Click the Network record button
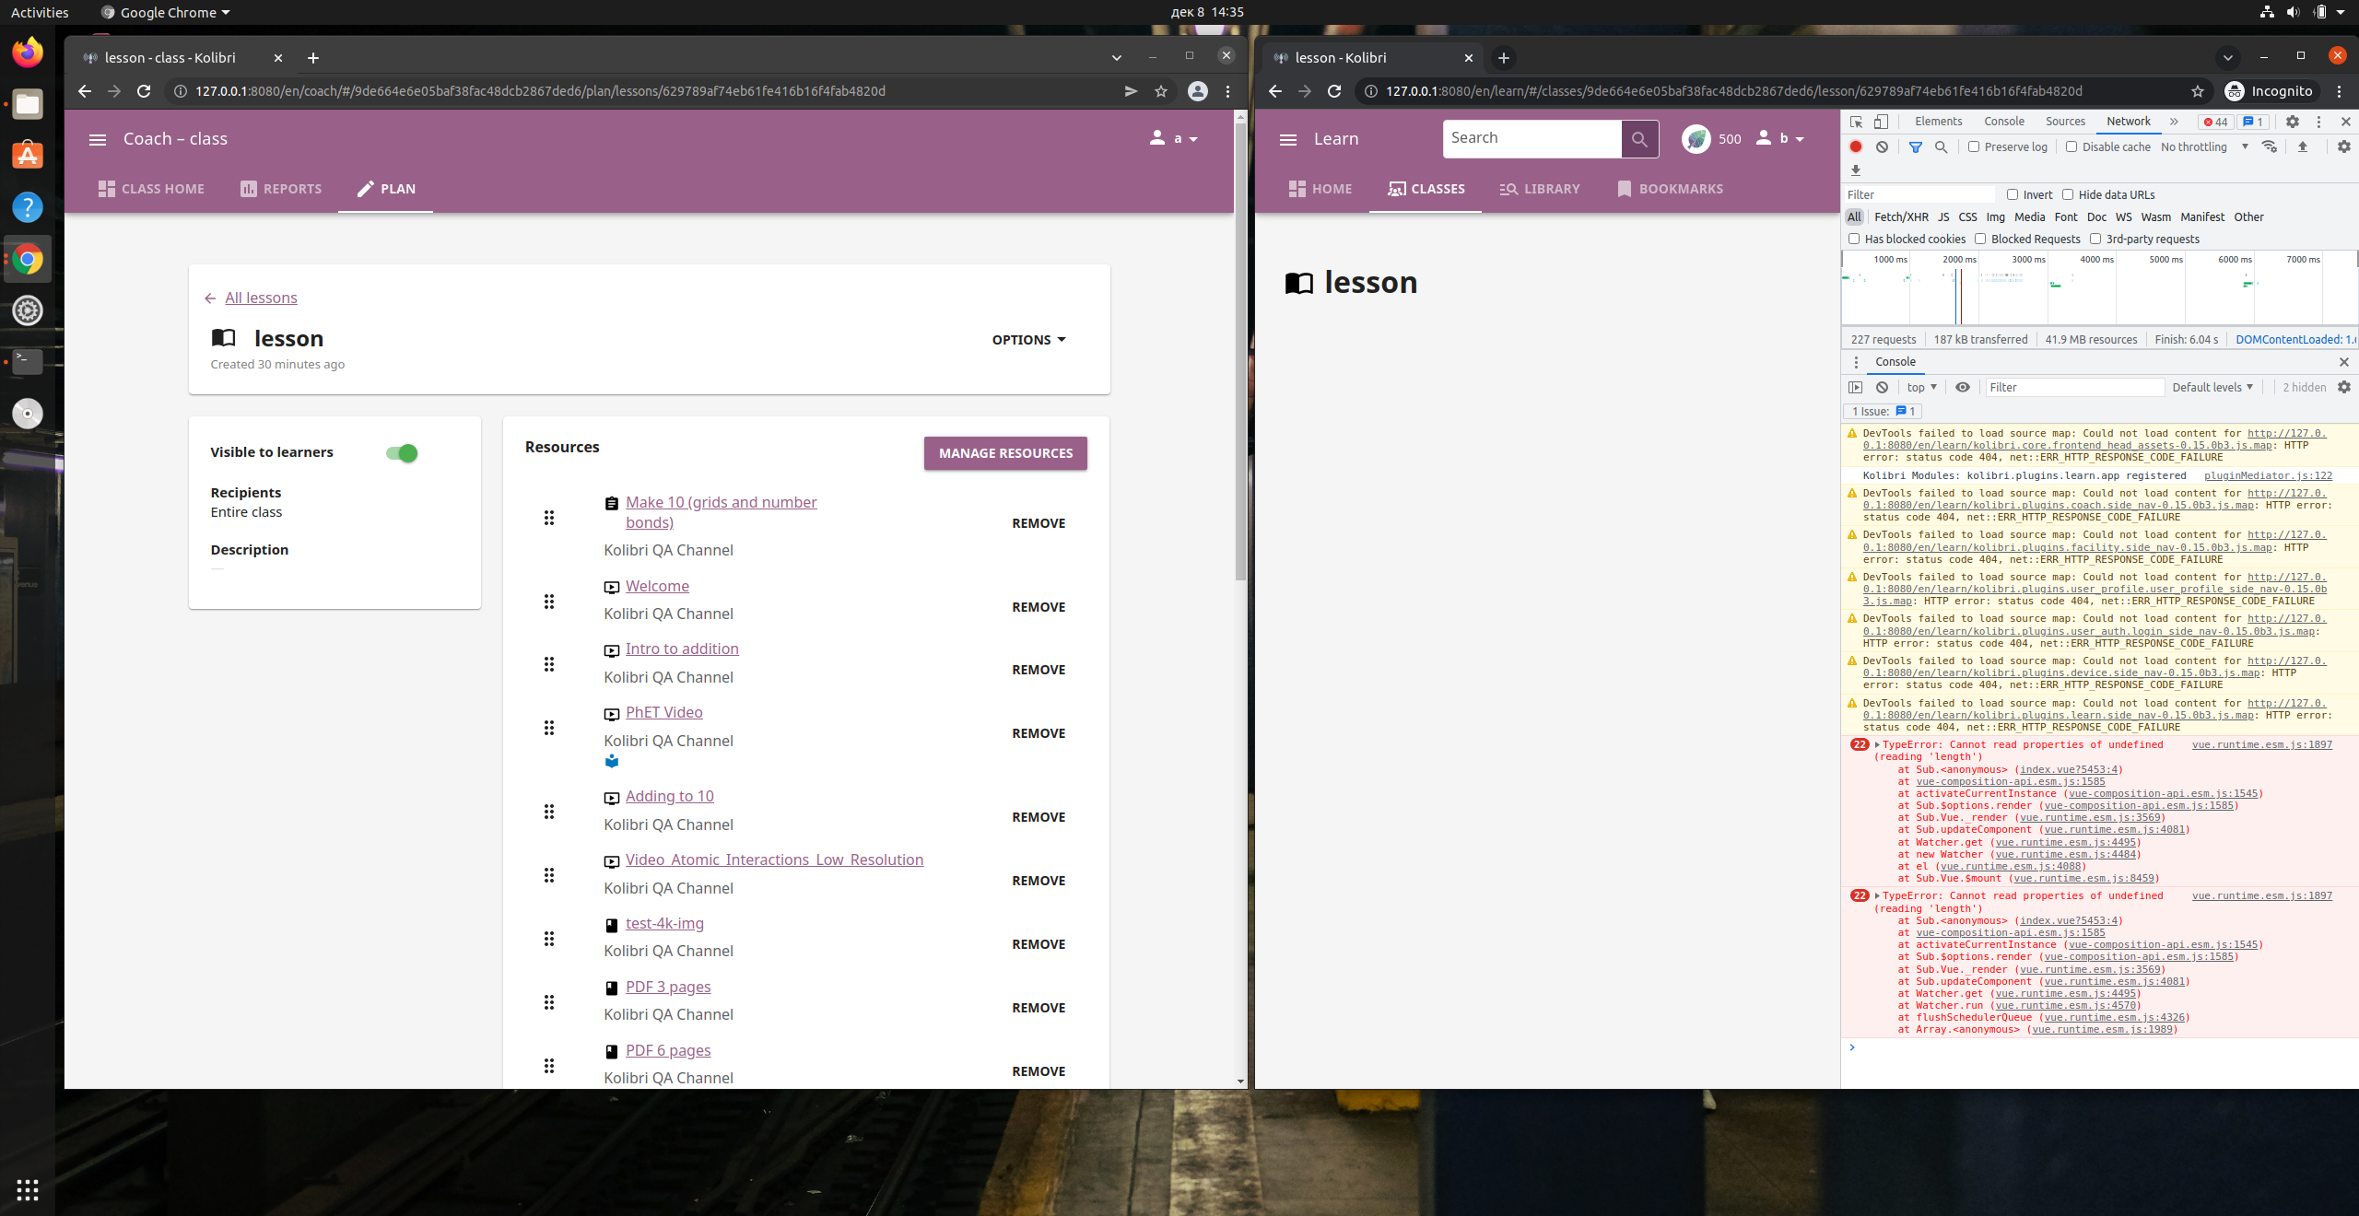Screen dimensions: 2359x1216 [x=1856, y=146]
